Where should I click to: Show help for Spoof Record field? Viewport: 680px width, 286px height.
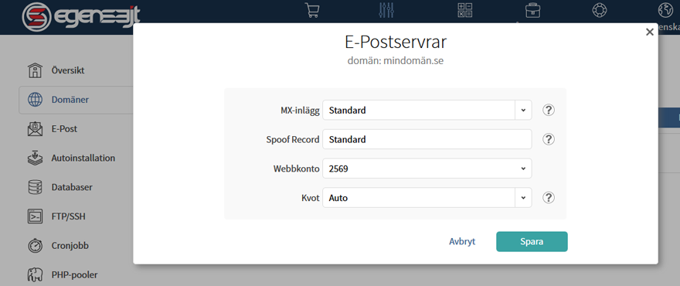tap(549, 139)
